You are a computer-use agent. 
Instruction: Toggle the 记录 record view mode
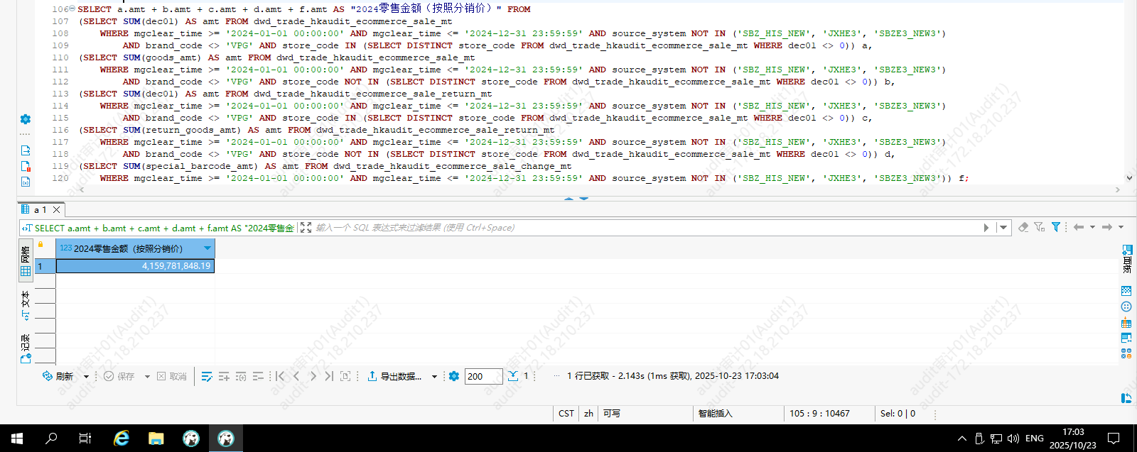(x=26, y=349)
